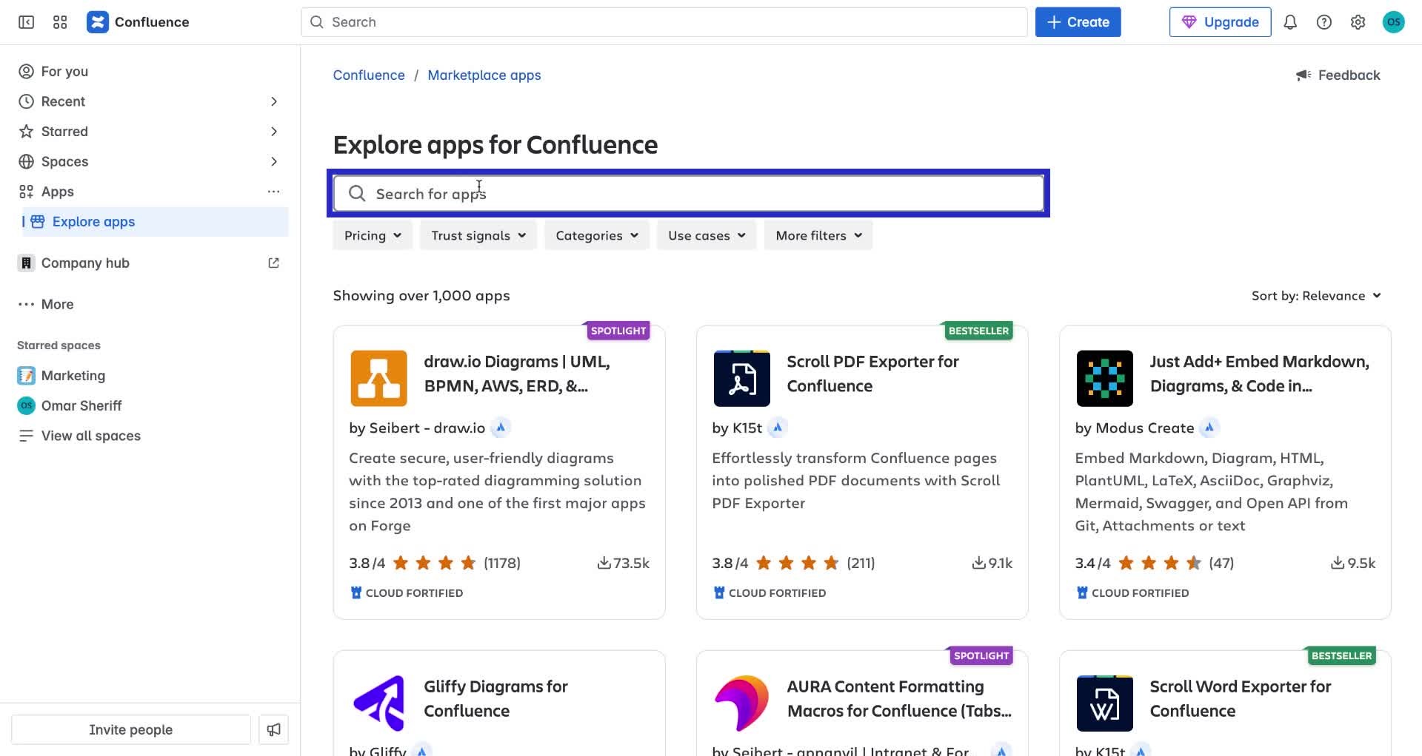The image size is (1422, 756).
Task: Open the Sort by: Relevance dropdown
Action: point(1315,295)
